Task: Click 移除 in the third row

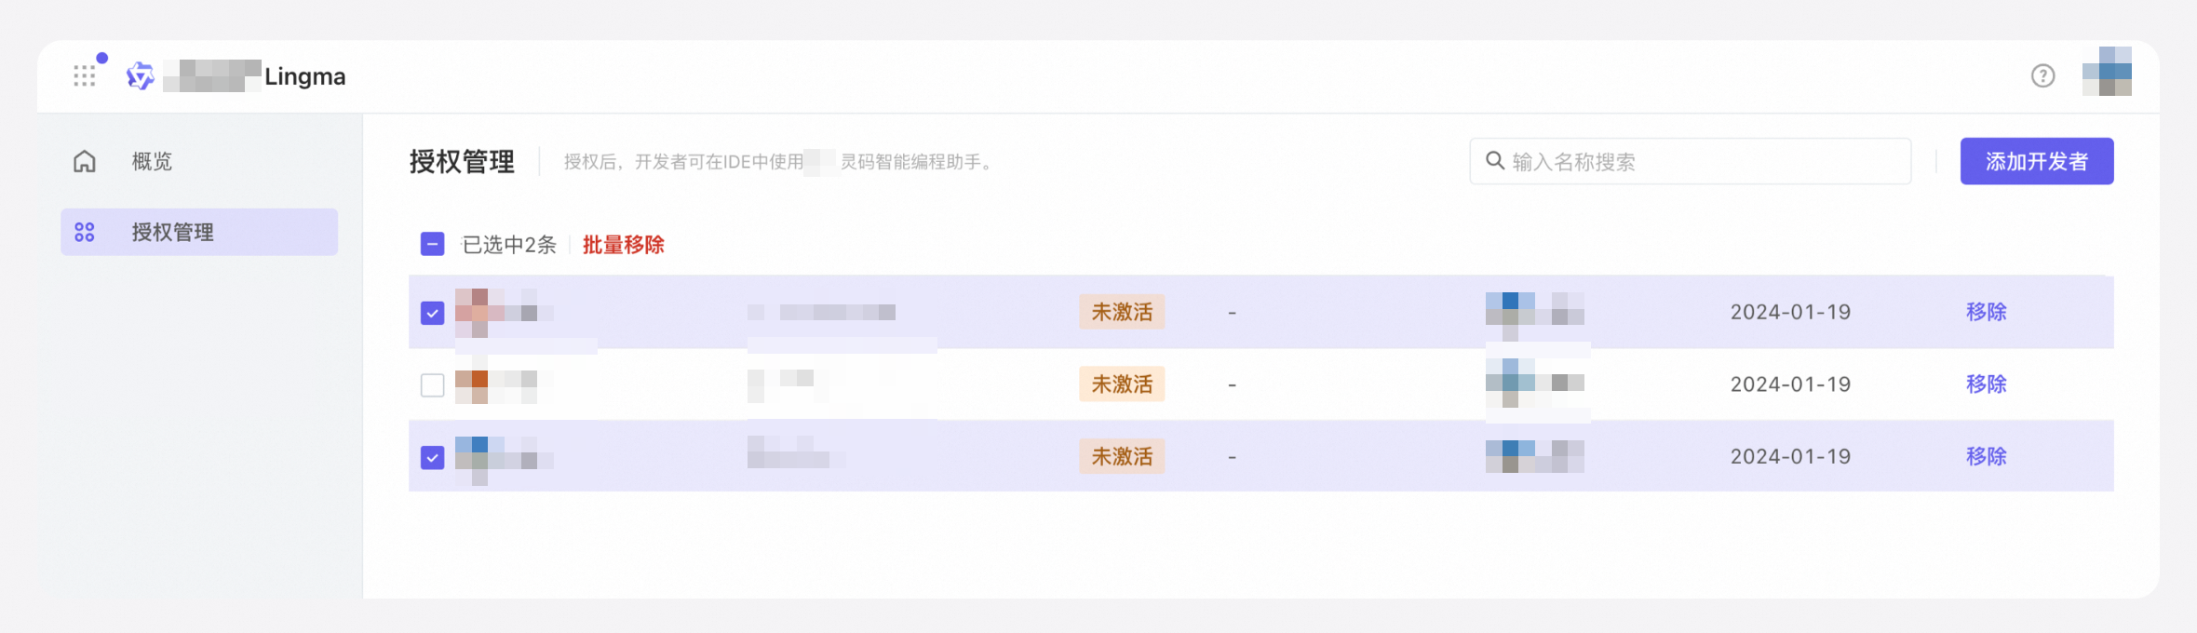Action: coord(1986,456)
